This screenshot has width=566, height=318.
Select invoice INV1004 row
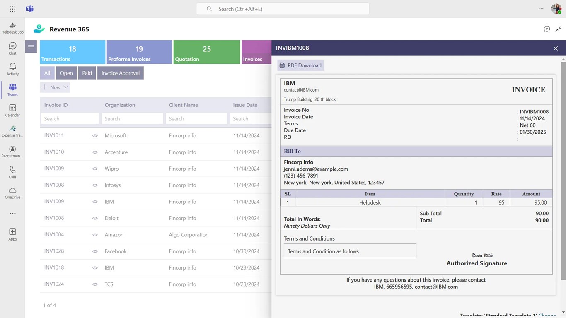155,235
